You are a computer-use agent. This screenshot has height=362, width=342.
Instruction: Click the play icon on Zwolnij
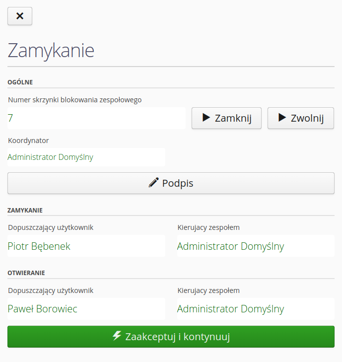coord(282,118)
